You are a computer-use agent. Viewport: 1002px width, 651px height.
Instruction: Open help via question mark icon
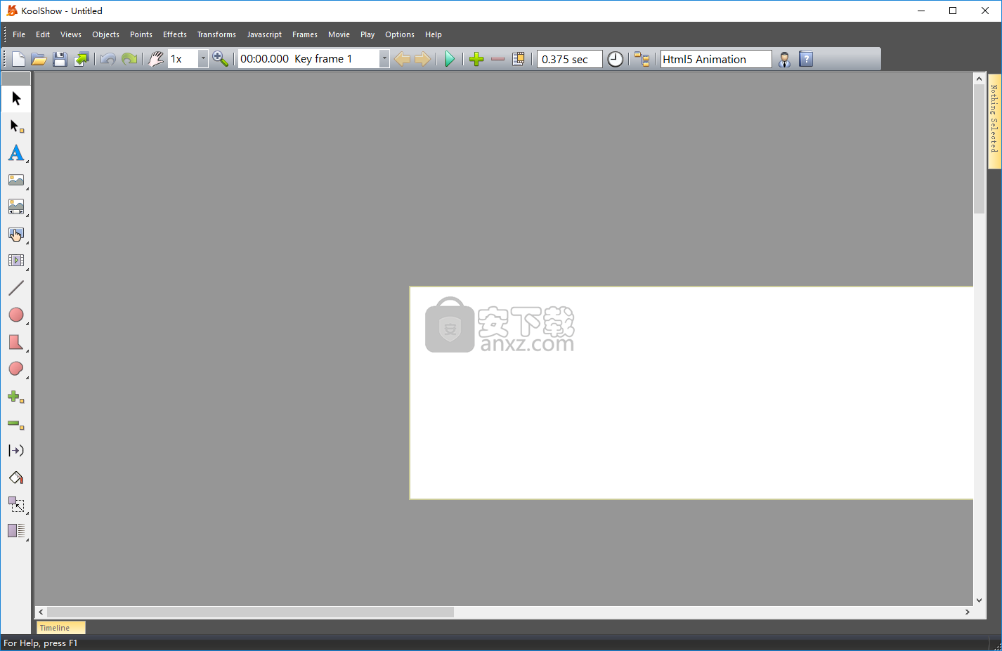coord(806,59)
